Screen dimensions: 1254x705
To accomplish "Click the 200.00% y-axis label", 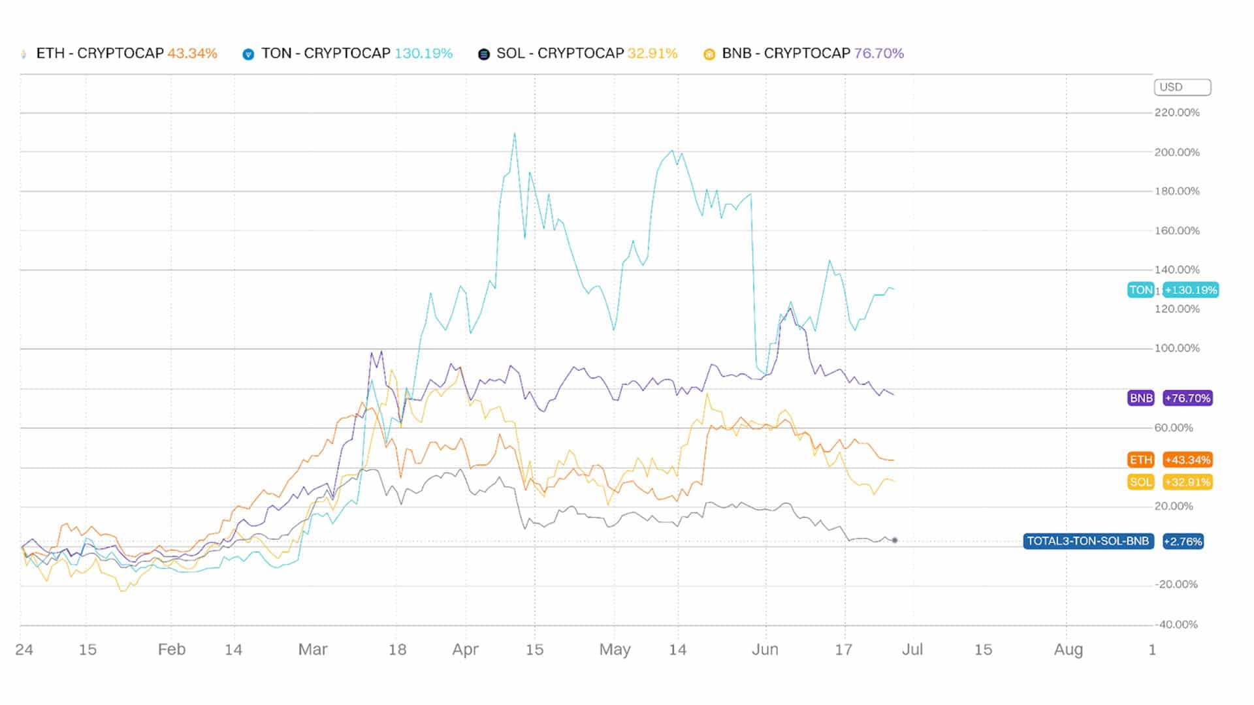I will coord(1177,153).
